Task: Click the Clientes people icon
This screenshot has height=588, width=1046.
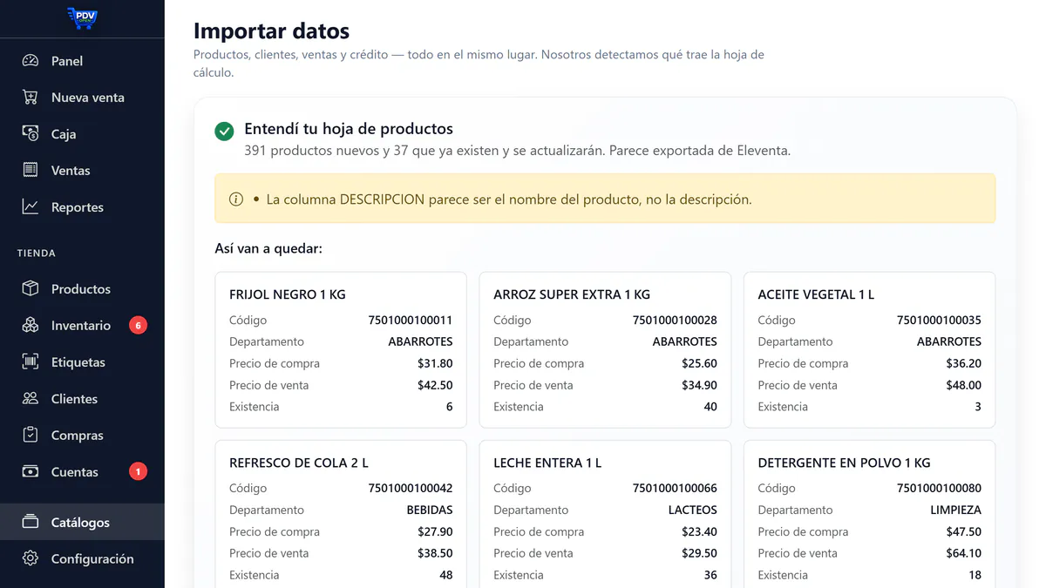Action: [31, 399]
